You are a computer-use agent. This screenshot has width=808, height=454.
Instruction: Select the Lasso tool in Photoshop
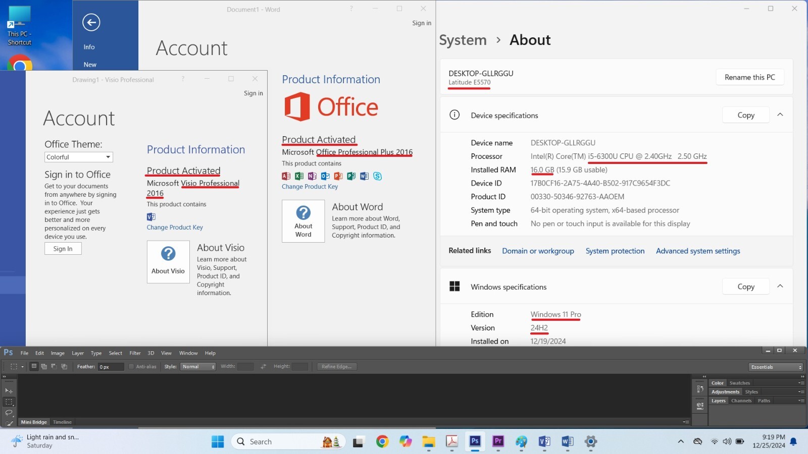(9, 413)
